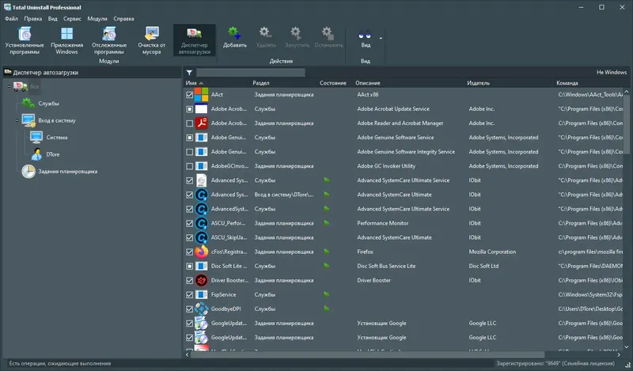Click the Добавить (Add) action icon
The image size is (633, 371).
click(234, 33)
